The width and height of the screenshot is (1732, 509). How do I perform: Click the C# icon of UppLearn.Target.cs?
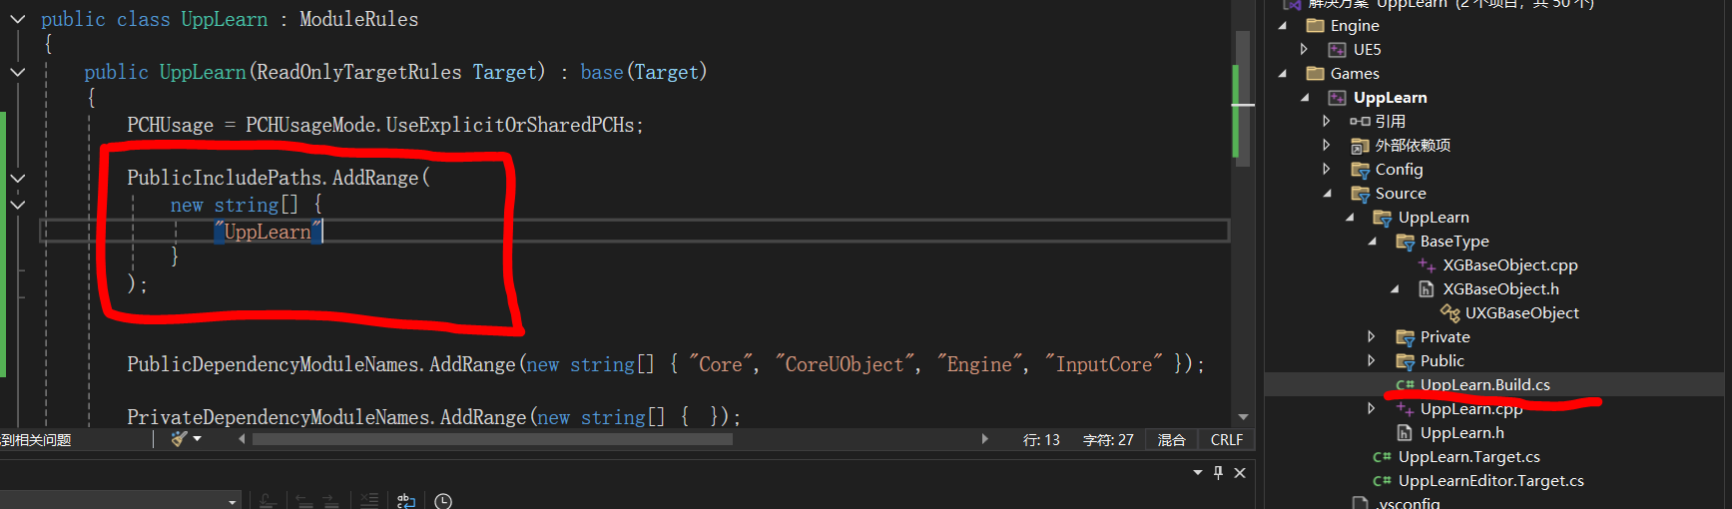pyautogui.click(x=1383, y=457)
